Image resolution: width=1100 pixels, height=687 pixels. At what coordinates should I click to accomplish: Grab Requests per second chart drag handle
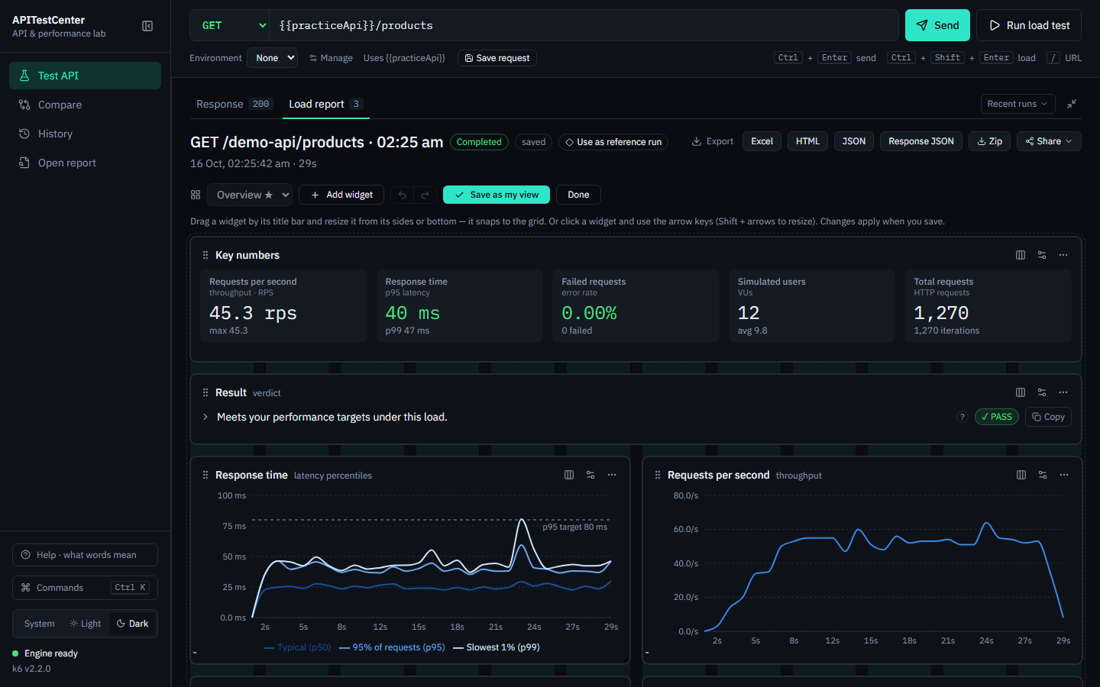coord(657,475)
